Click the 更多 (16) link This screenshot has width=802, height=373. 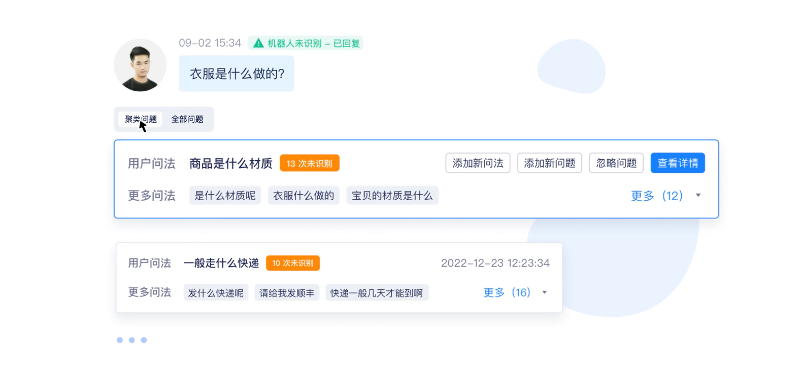[x=507, y=292]
